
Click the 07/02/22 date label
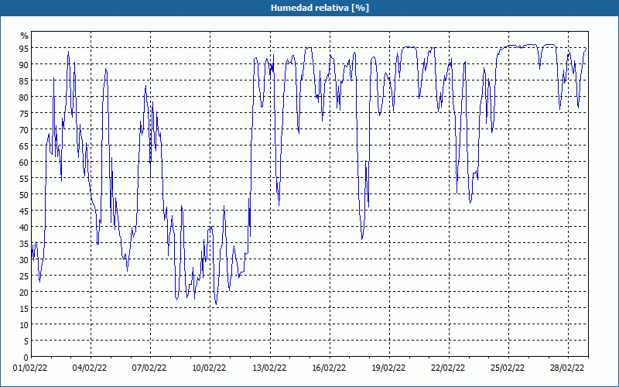(x=149, y=368)
